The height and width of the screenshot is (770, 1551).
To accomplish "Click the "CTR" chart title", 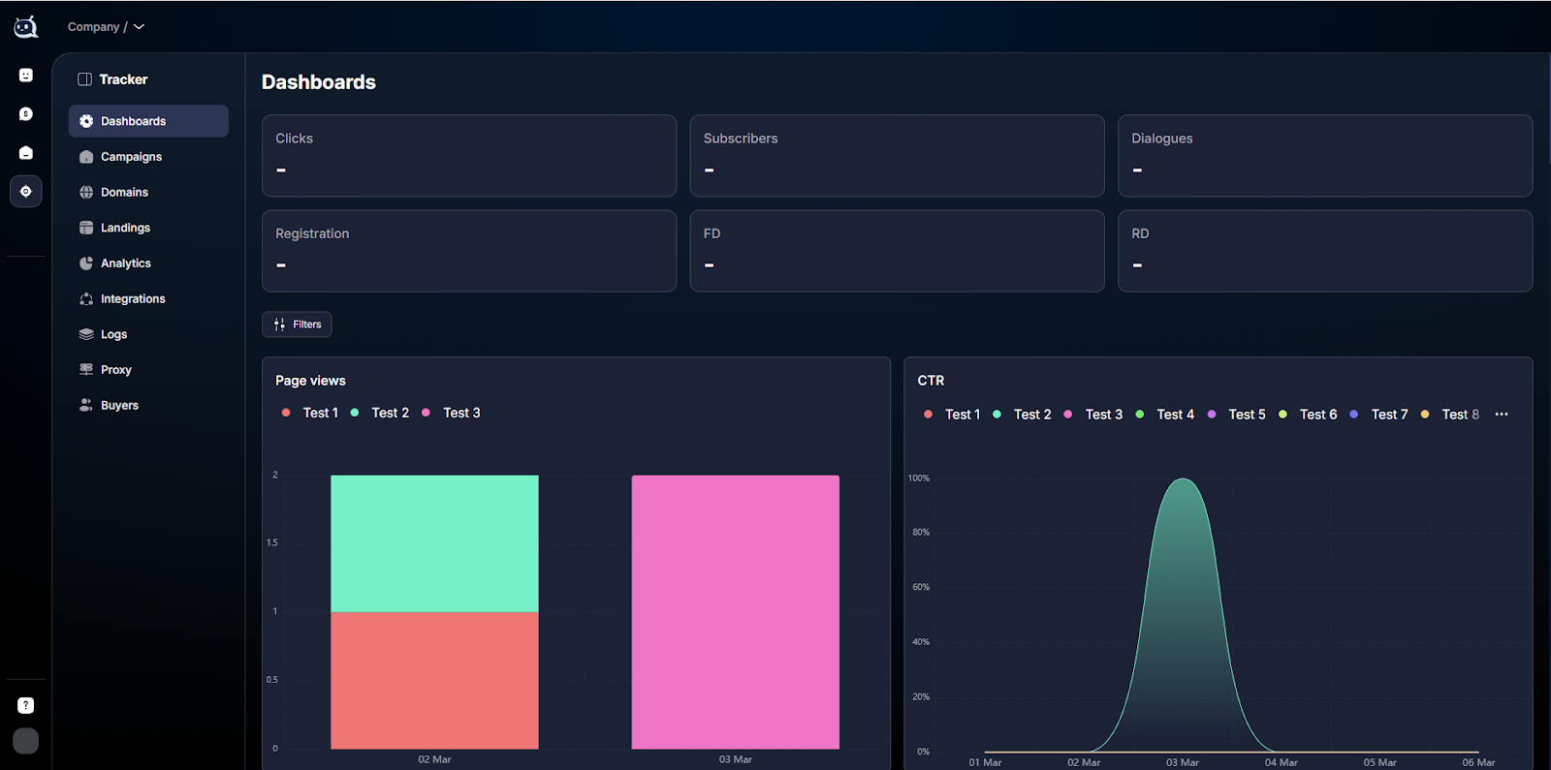I will 931,381.
